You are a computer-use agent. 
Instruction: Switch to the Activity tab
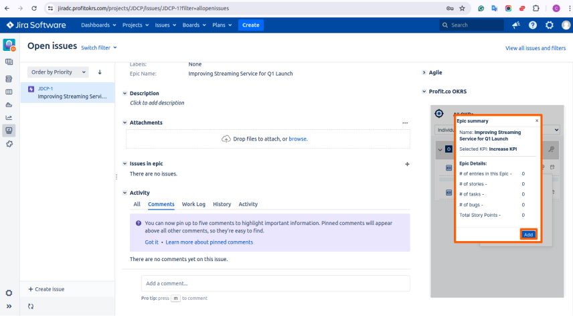248,204
